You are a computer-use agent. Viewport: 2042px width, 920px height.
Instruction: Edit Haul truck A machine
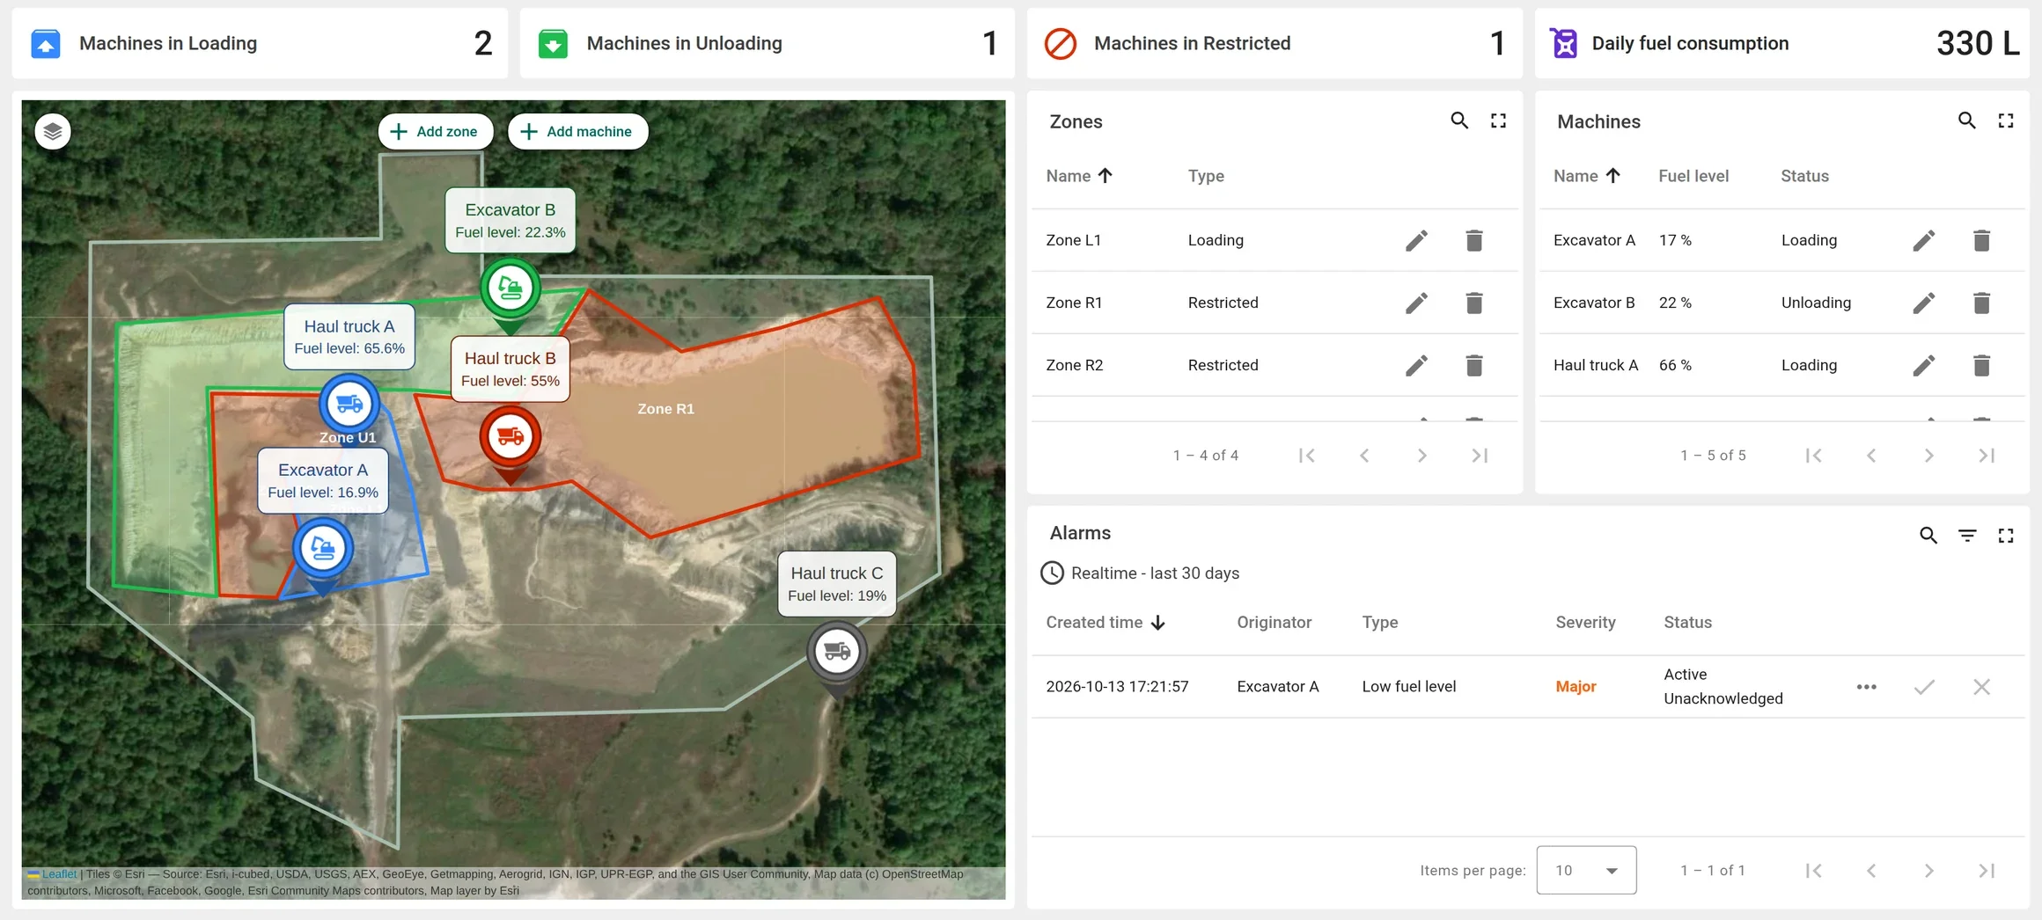coord(1924,365)
